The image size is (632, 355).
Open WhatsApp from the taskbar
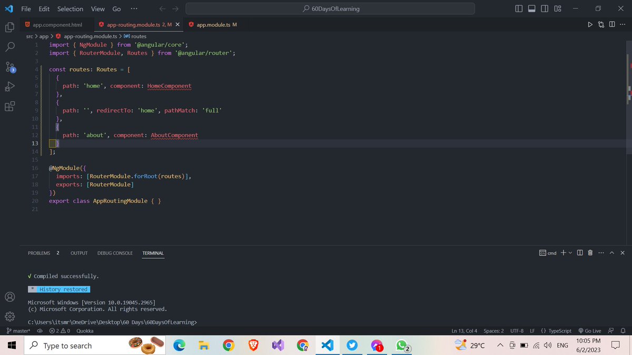pos(402,346)
